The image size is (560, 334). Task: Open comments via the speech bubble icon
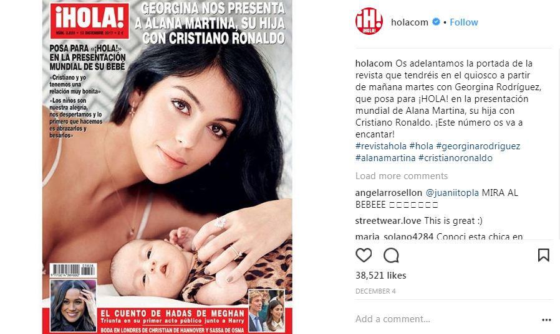tap(391, 255)
